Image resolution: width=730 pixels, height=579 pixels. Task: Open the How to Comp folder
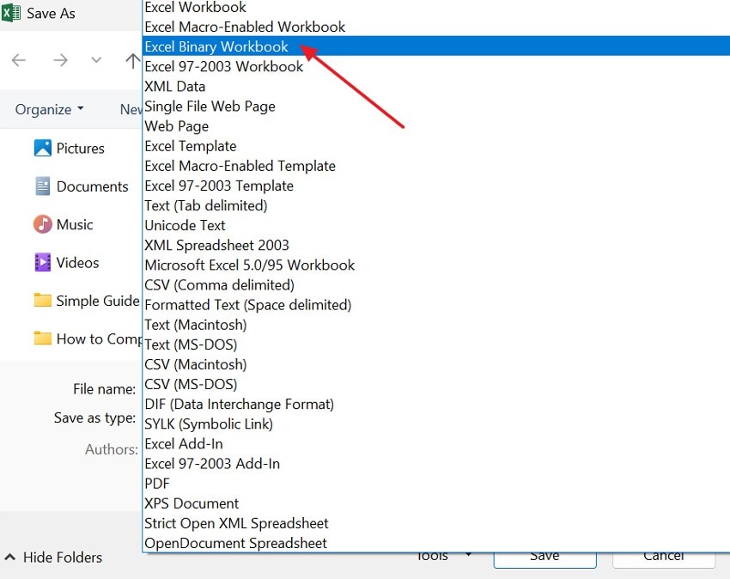[96, 338]
